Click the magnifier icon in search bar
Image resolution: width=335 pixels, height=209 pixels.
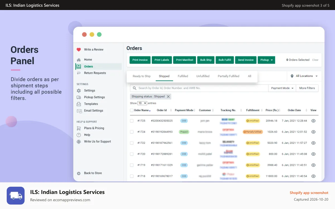(135, 88)
